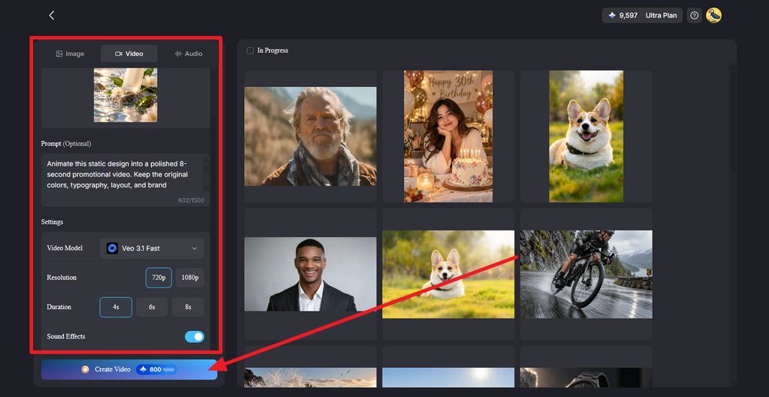
Task: Click the Veo model logo icon
Action: [x=113, y=248]
